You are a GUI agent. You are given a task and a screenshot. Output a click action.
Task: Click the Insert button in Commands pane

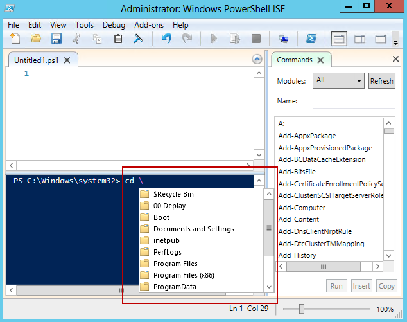click(x=361, y=286)
